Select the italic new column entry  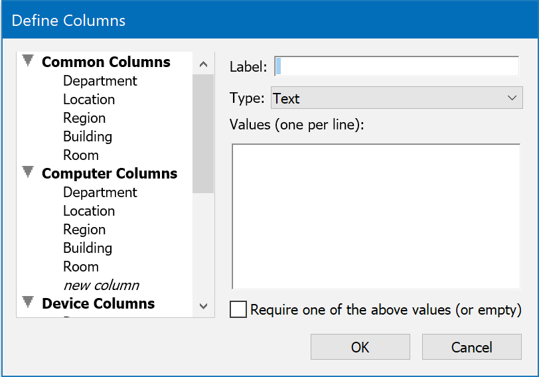(102, 285)
